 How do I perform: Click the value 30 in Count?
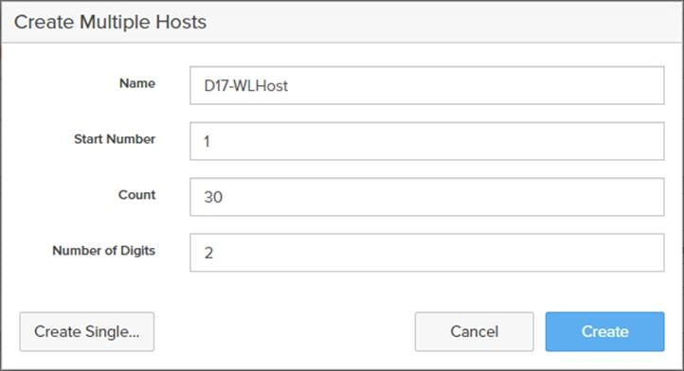click(213, 197)
